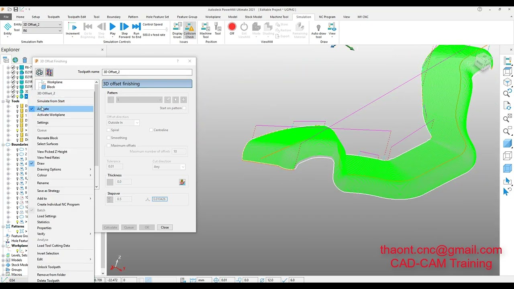The image size is (514, 289).
Task: Click the toolpath strategy icon in the dialog
Action: point(39,72)
